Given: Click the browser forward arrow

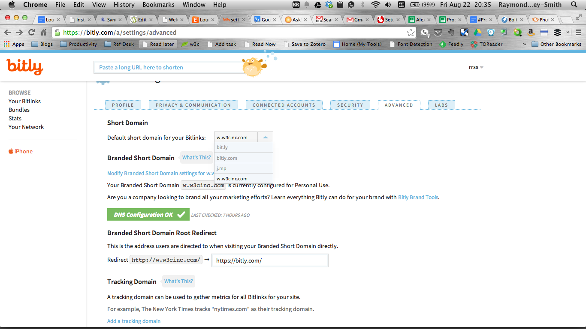Looking at the screenshot, I should [x=19, y=33].
